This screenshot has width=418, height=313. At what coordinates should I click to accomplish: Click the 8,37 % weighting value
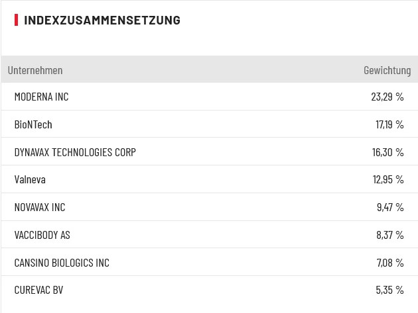click(390, 235)
